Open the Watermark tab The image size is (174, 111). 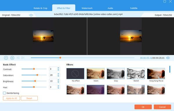click(x=87, y=8)
